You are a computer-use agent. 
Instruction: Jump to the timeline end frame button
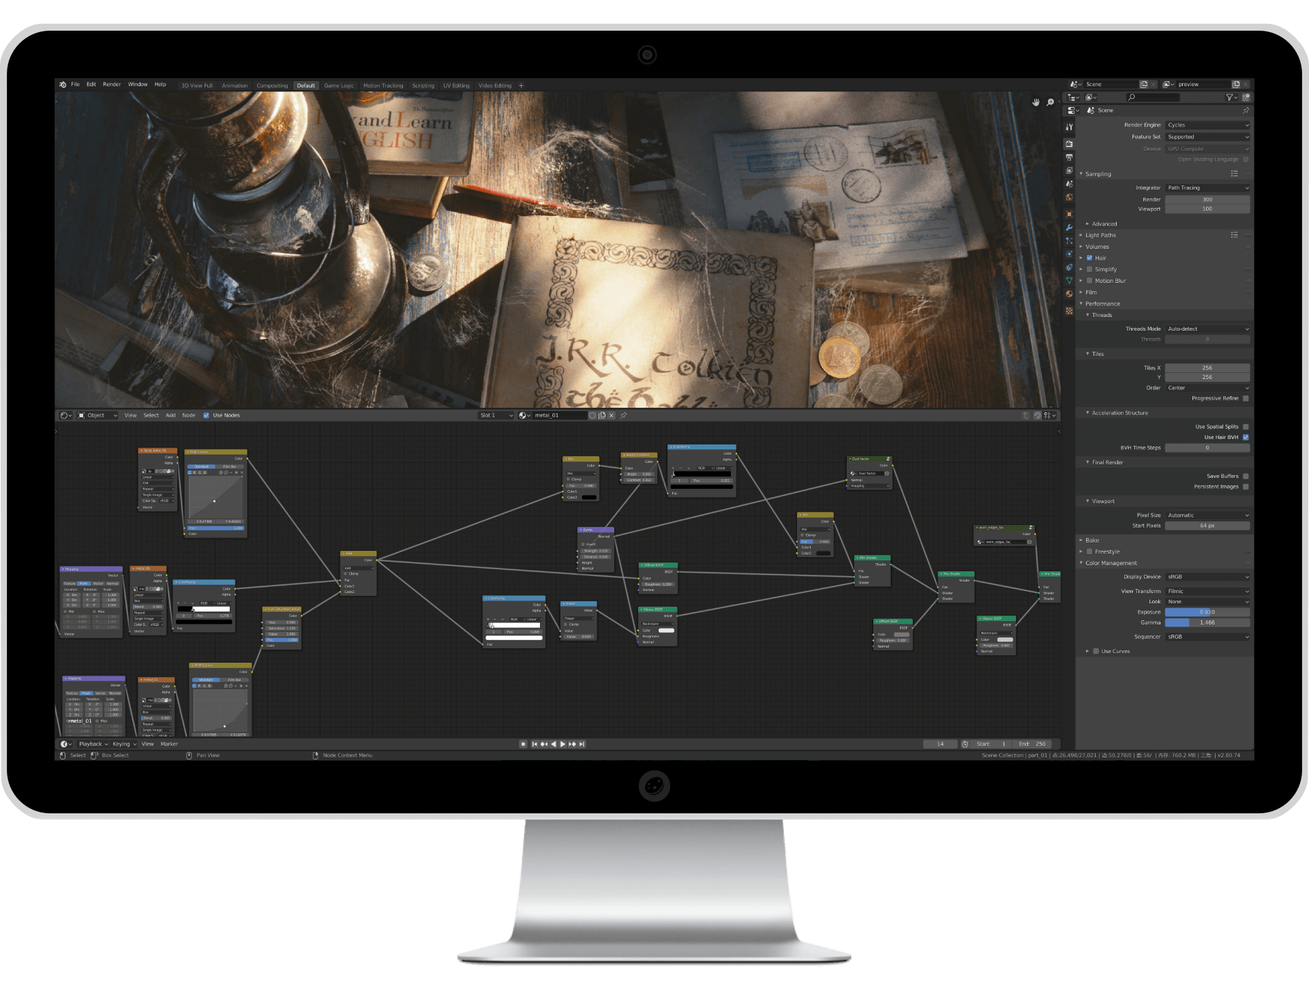tap(582, 744)
